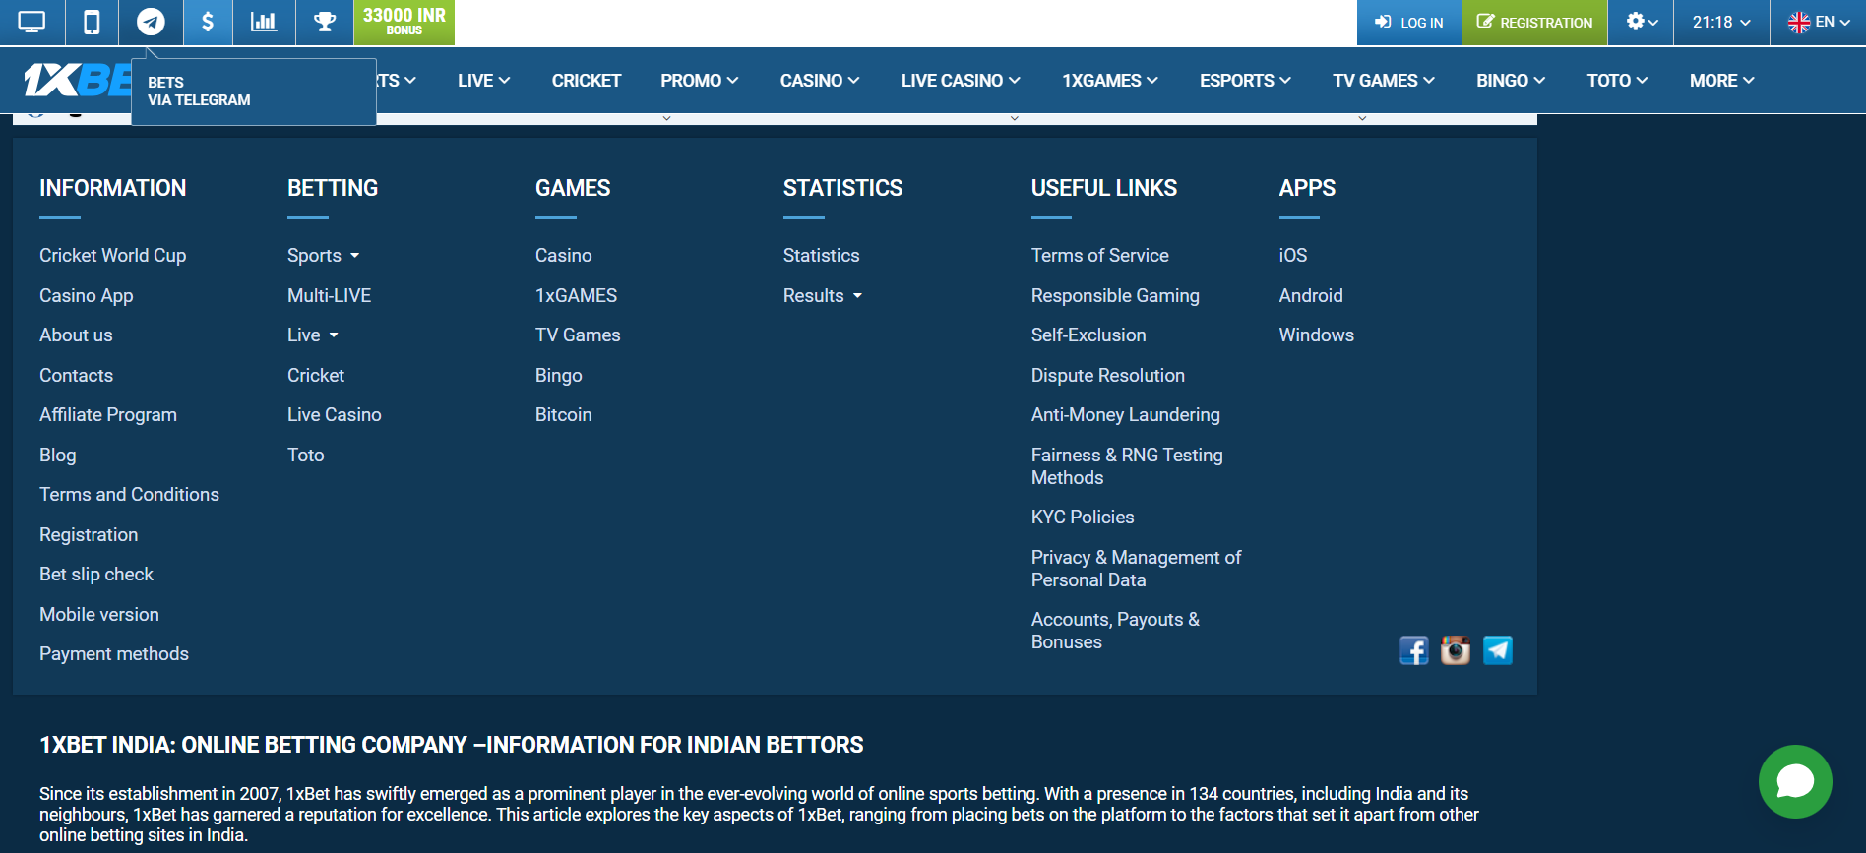Open the Instagram social icon
This screenshot has height=853, width=1866.
[1456, 650]
